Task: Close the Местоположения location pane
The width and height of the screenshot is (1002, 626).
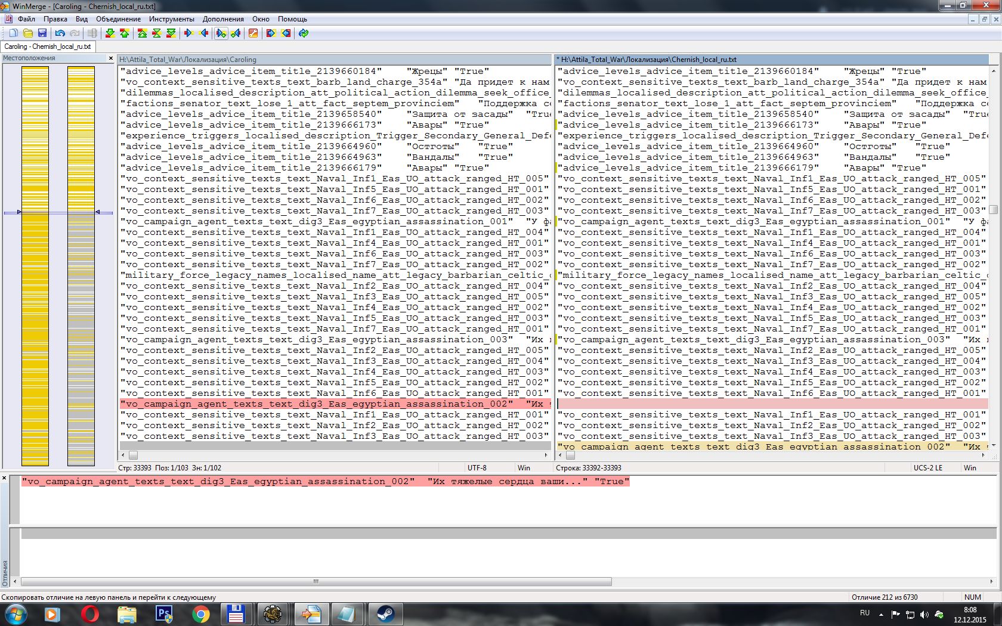Action: (x=110, y=58)
